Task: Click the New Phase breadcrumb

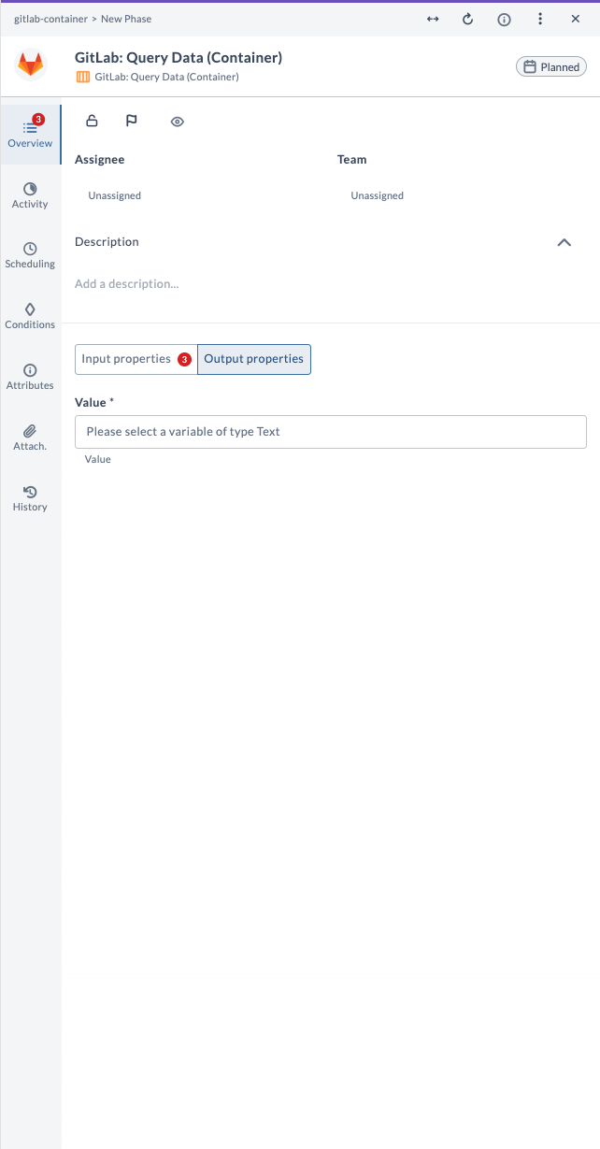Action: [126, 19]
